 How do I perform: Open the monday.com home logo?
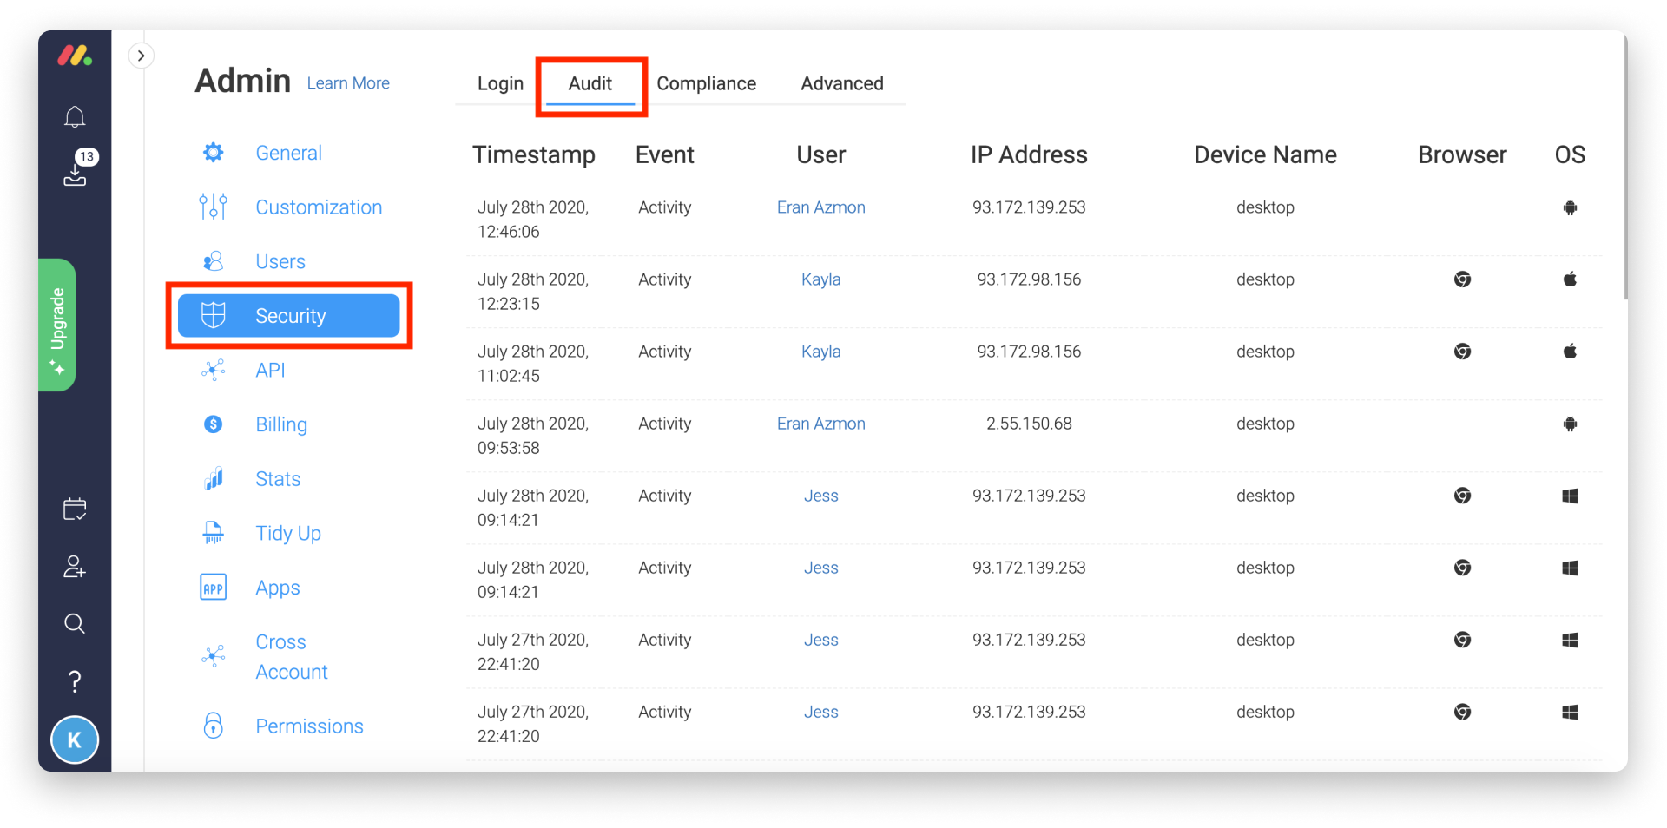[x=75, y=56]
